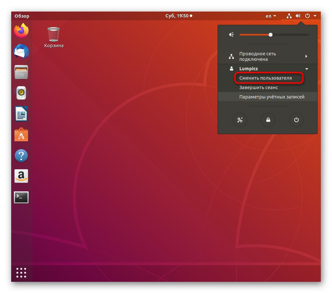Viewport: 332px width, 293px height.
Task: Open system settings from the menu
Action: pos(240,120)
